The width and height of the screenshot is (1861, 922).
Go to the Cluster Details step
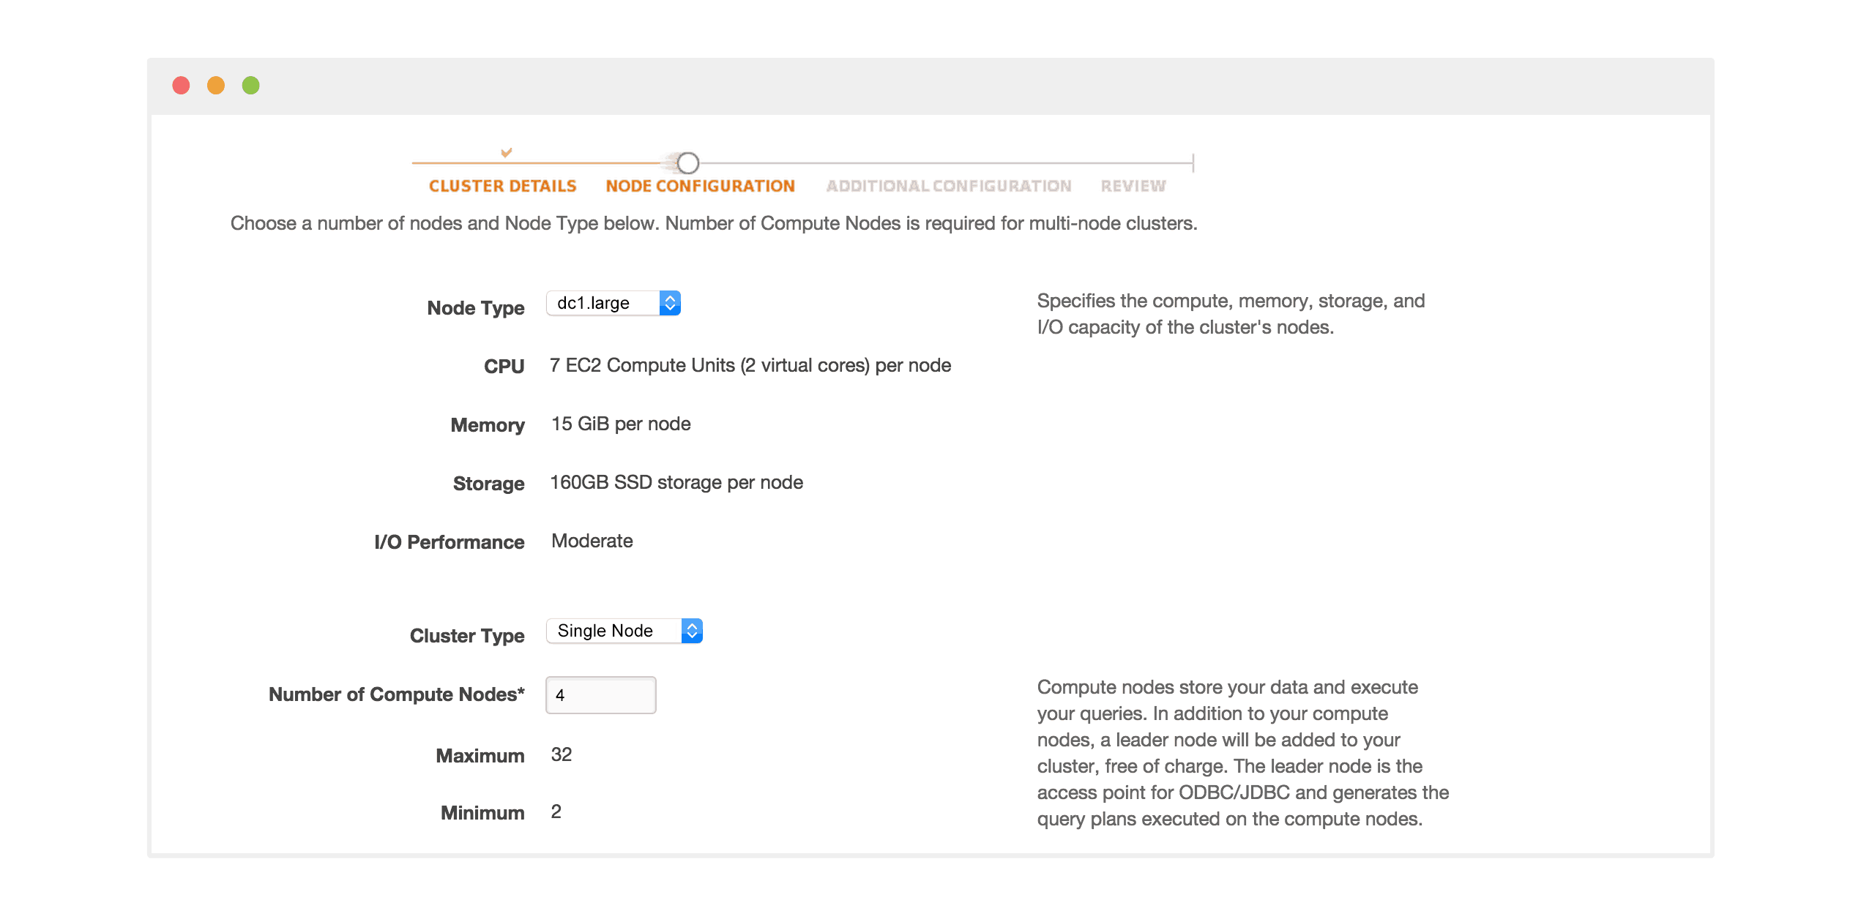pos(503,186)
